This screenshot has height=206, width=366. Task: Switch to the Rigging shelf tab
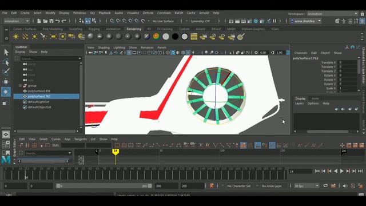pyautogui.click(x=94, y=29)
